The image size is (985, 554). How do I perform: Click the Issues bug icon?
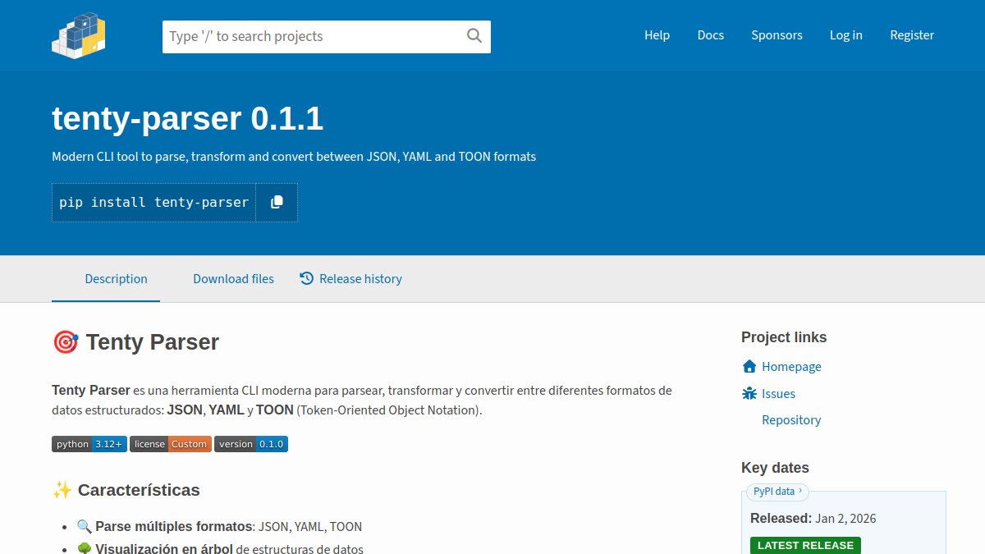[x=749, y=393]
